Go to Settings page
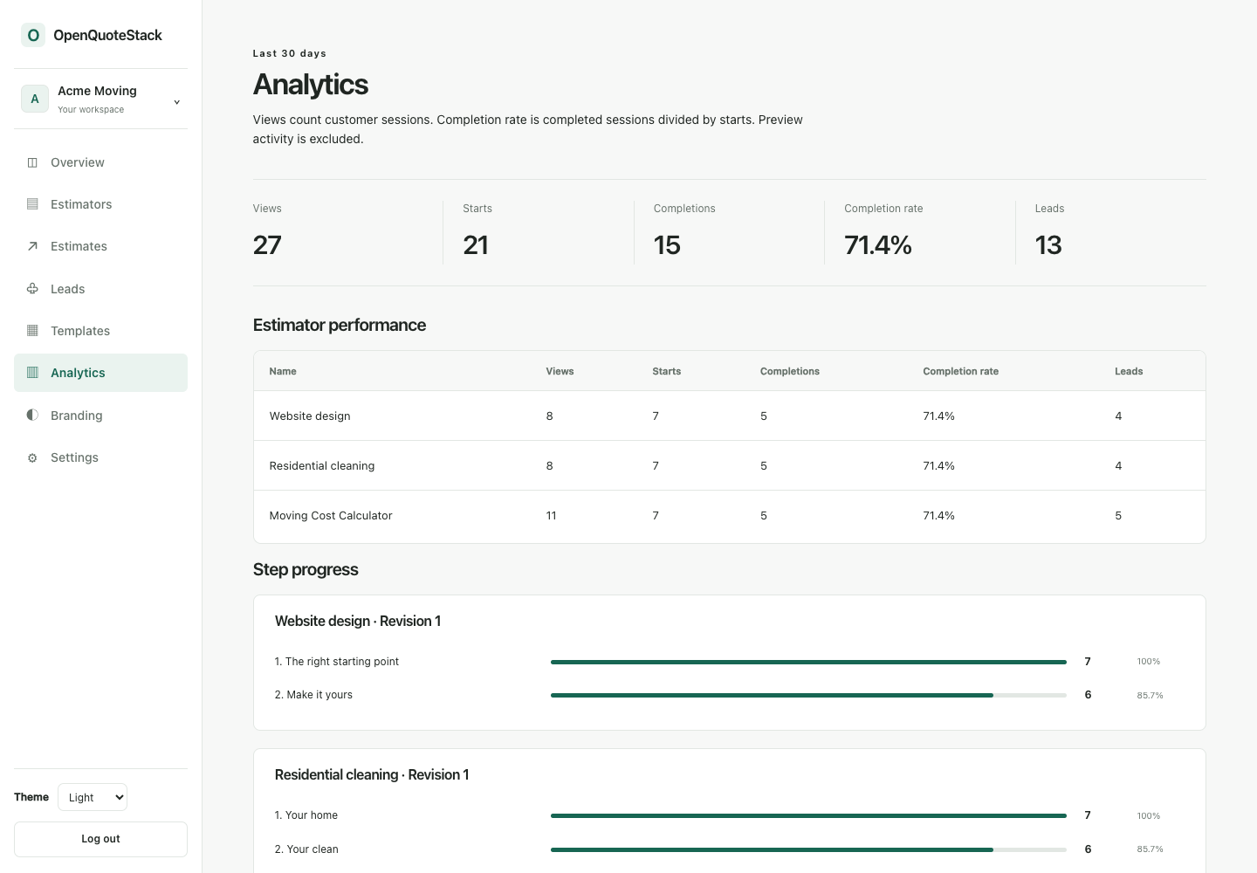 coord(100,457)
